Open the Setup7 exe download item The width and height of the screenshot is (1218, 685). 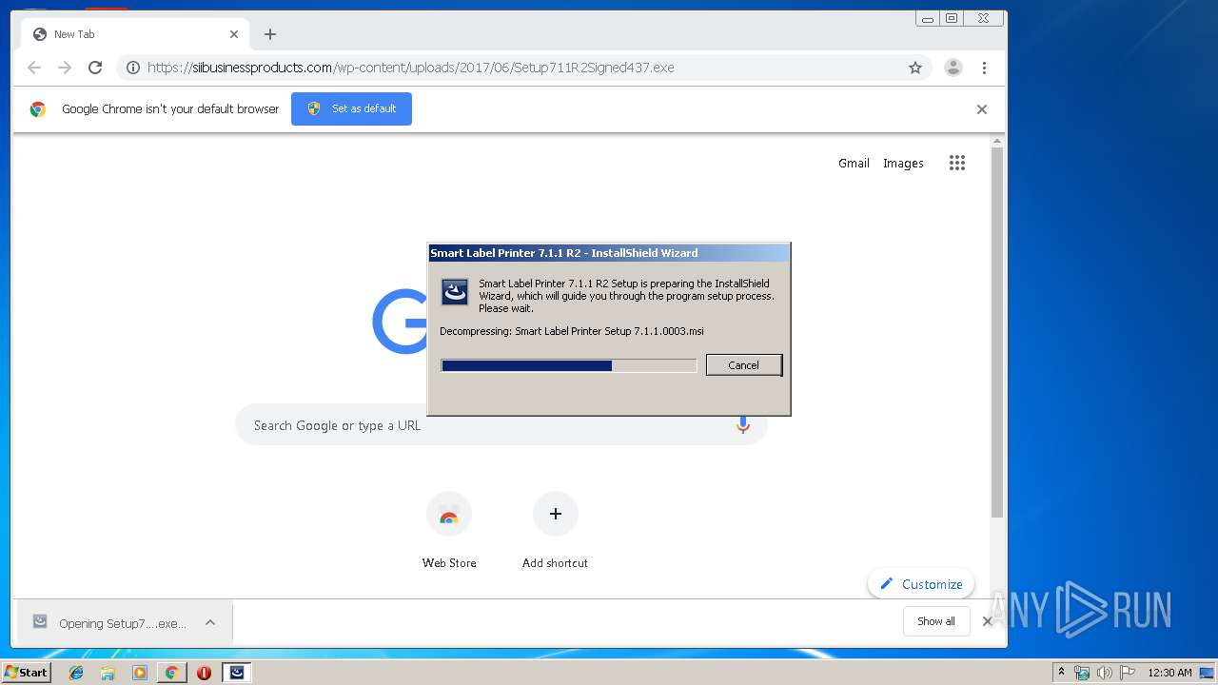tap(122, 623)
